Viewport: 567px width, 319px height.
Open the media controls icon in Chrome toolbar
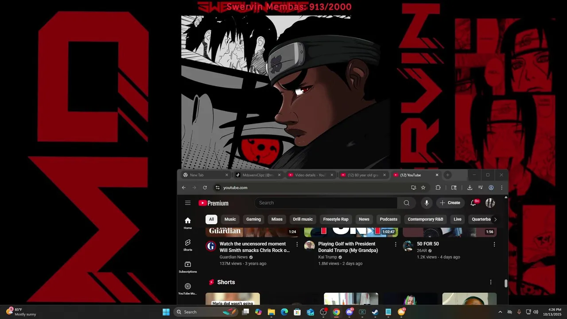point(480,187)
